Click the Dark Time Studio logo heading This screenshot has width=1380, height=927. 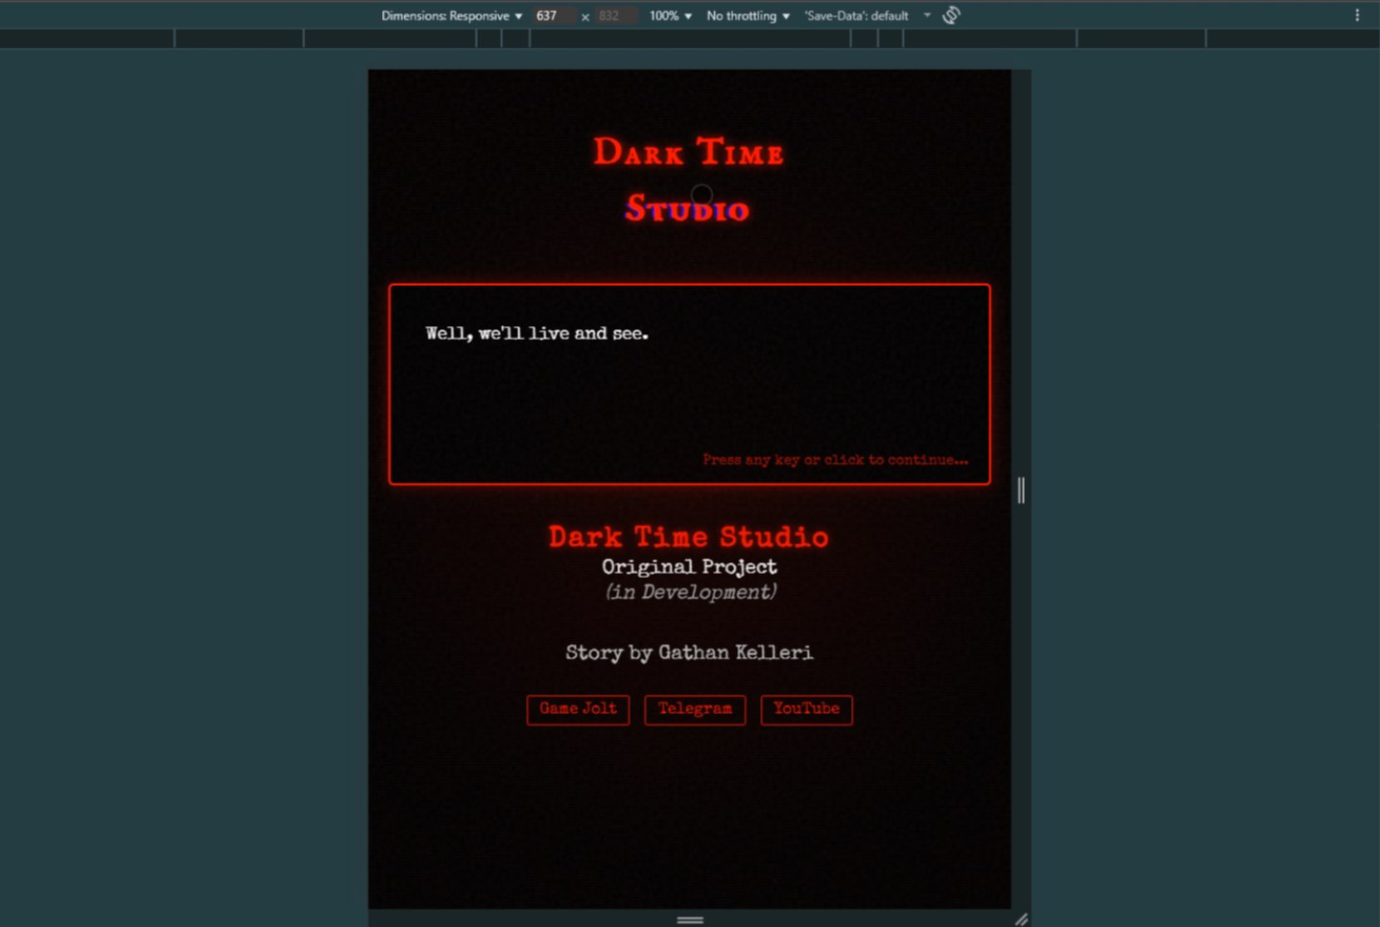(x=688, y=179)
